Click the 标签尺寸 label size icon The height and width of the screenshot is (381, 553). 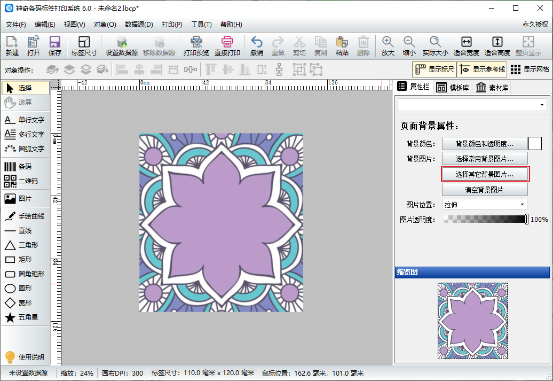pyautogui.click(x=84, y=46)
